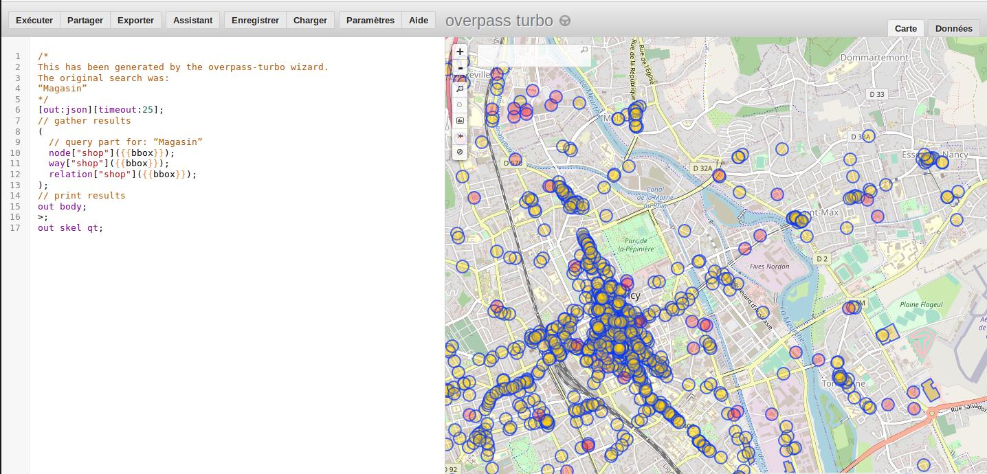Toggle wide map view arrow icon
The width and height of the screenshot is (987, 474).
click(460, 136)
